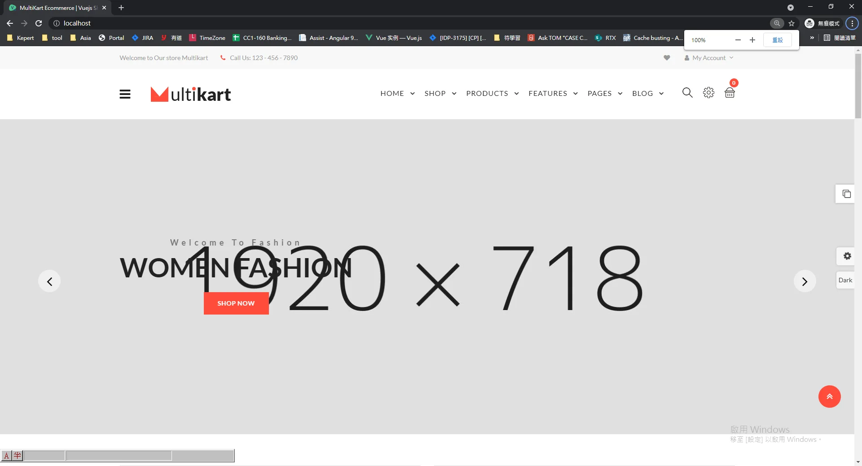Click the scroll-to-top red button
The height and width of the screenshot is (466, 862).
click(829, 397)
